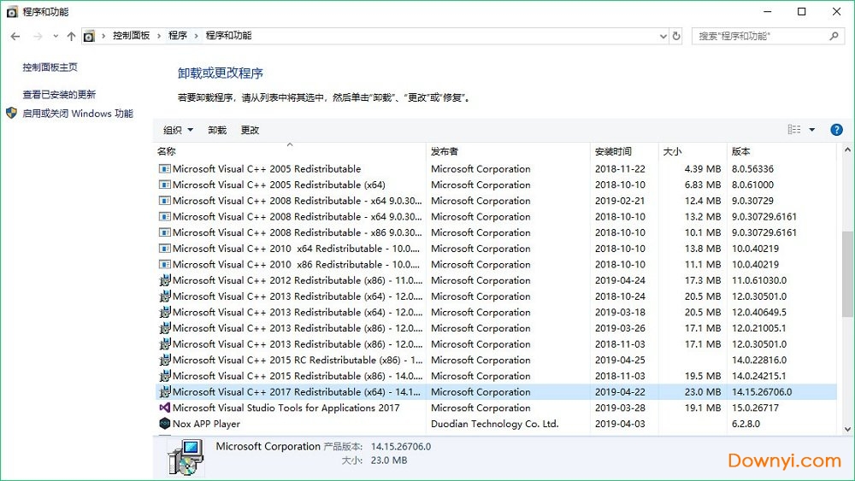Click the back arrow navigation button
This screenshot has width=855, height=481.
(x=15, y=36)
